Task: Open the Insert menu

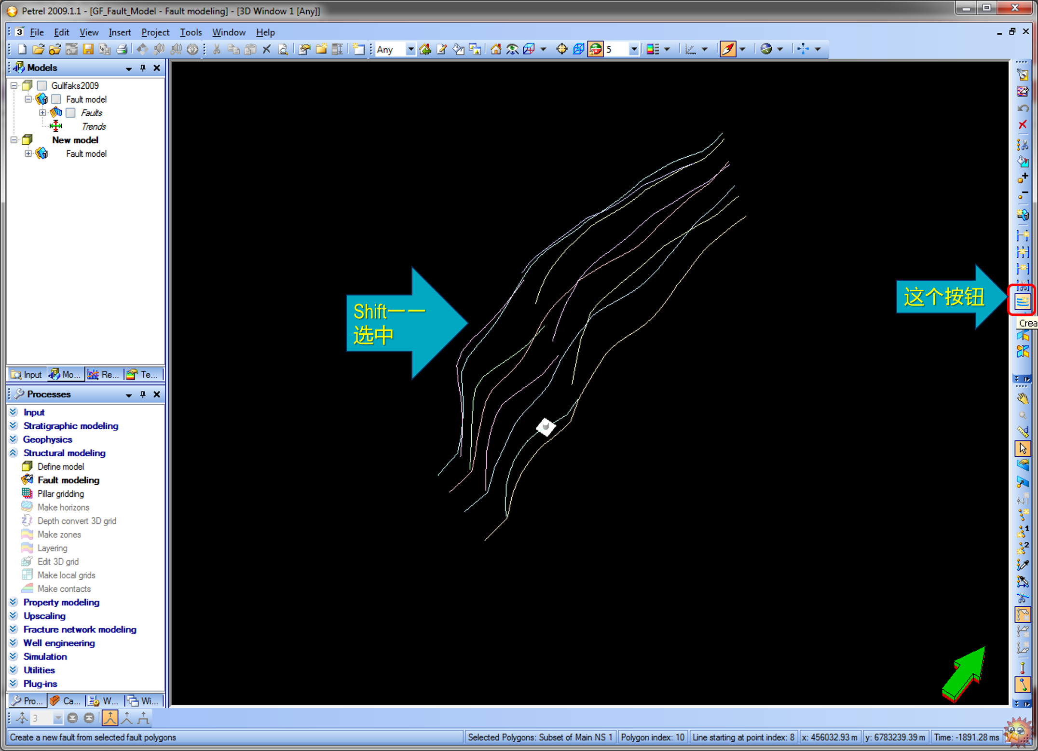Action: (120, 32)
